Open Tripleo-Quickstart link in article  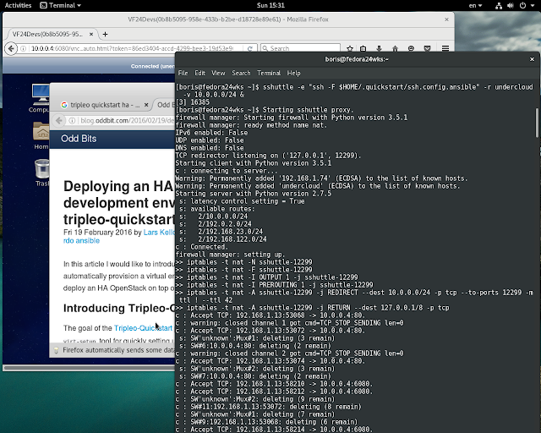143,328
